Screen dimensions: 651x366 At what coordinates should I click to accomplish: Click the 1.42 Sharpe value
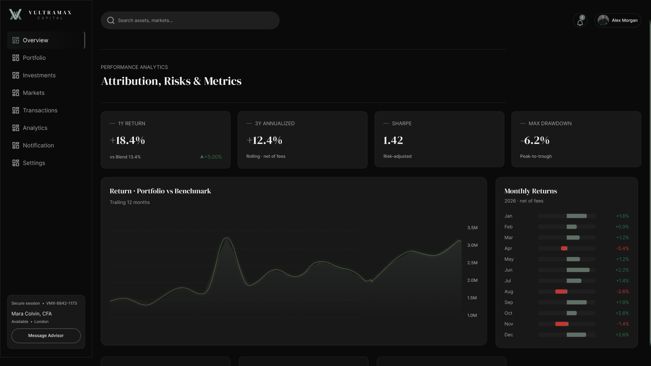[393, 140]
